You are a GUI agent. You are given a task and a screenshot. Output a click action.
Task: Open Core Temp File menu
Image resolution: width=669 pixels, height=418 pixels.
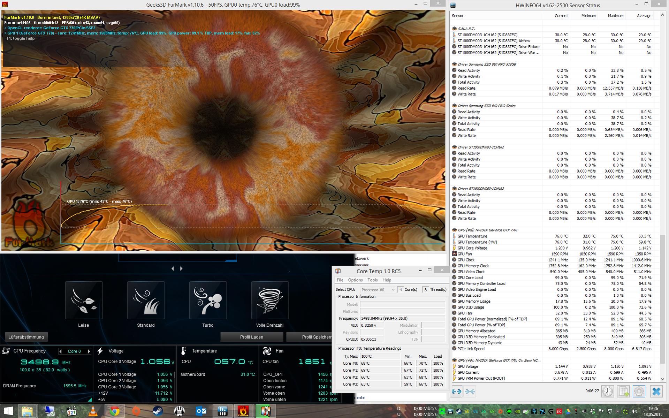[340, 280]
